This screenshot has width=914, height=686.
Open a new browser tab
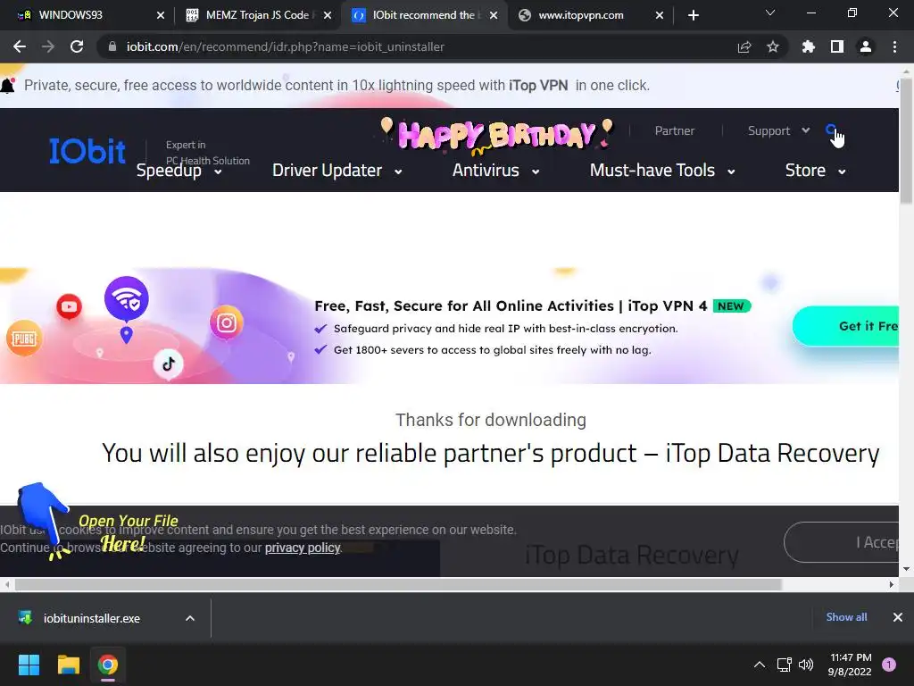click(693, 15)
